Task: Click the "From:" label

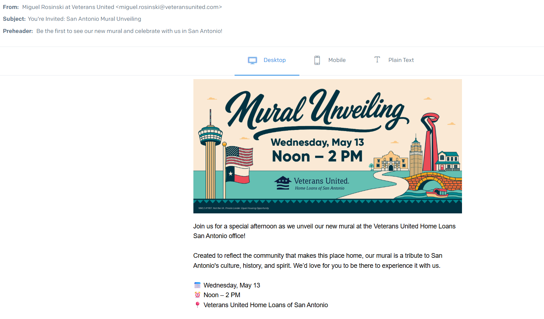Action: 11,7
